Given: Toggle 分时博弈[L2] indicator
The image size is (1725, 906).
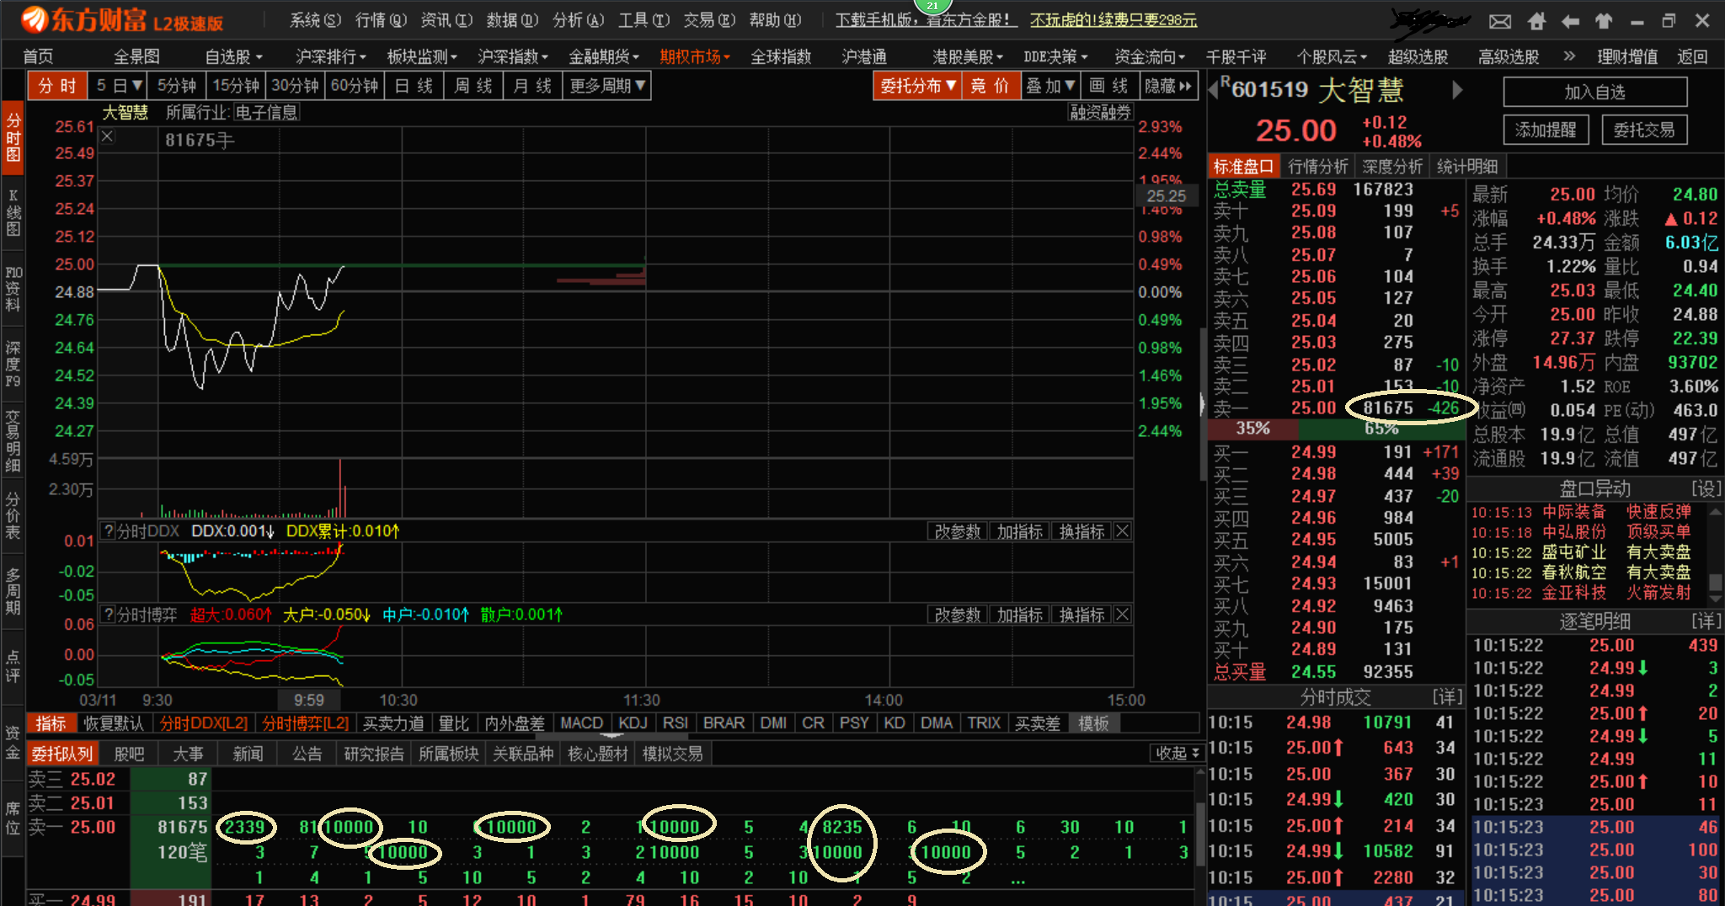Looking at the screenshot, I should click(x=306, y=723).
